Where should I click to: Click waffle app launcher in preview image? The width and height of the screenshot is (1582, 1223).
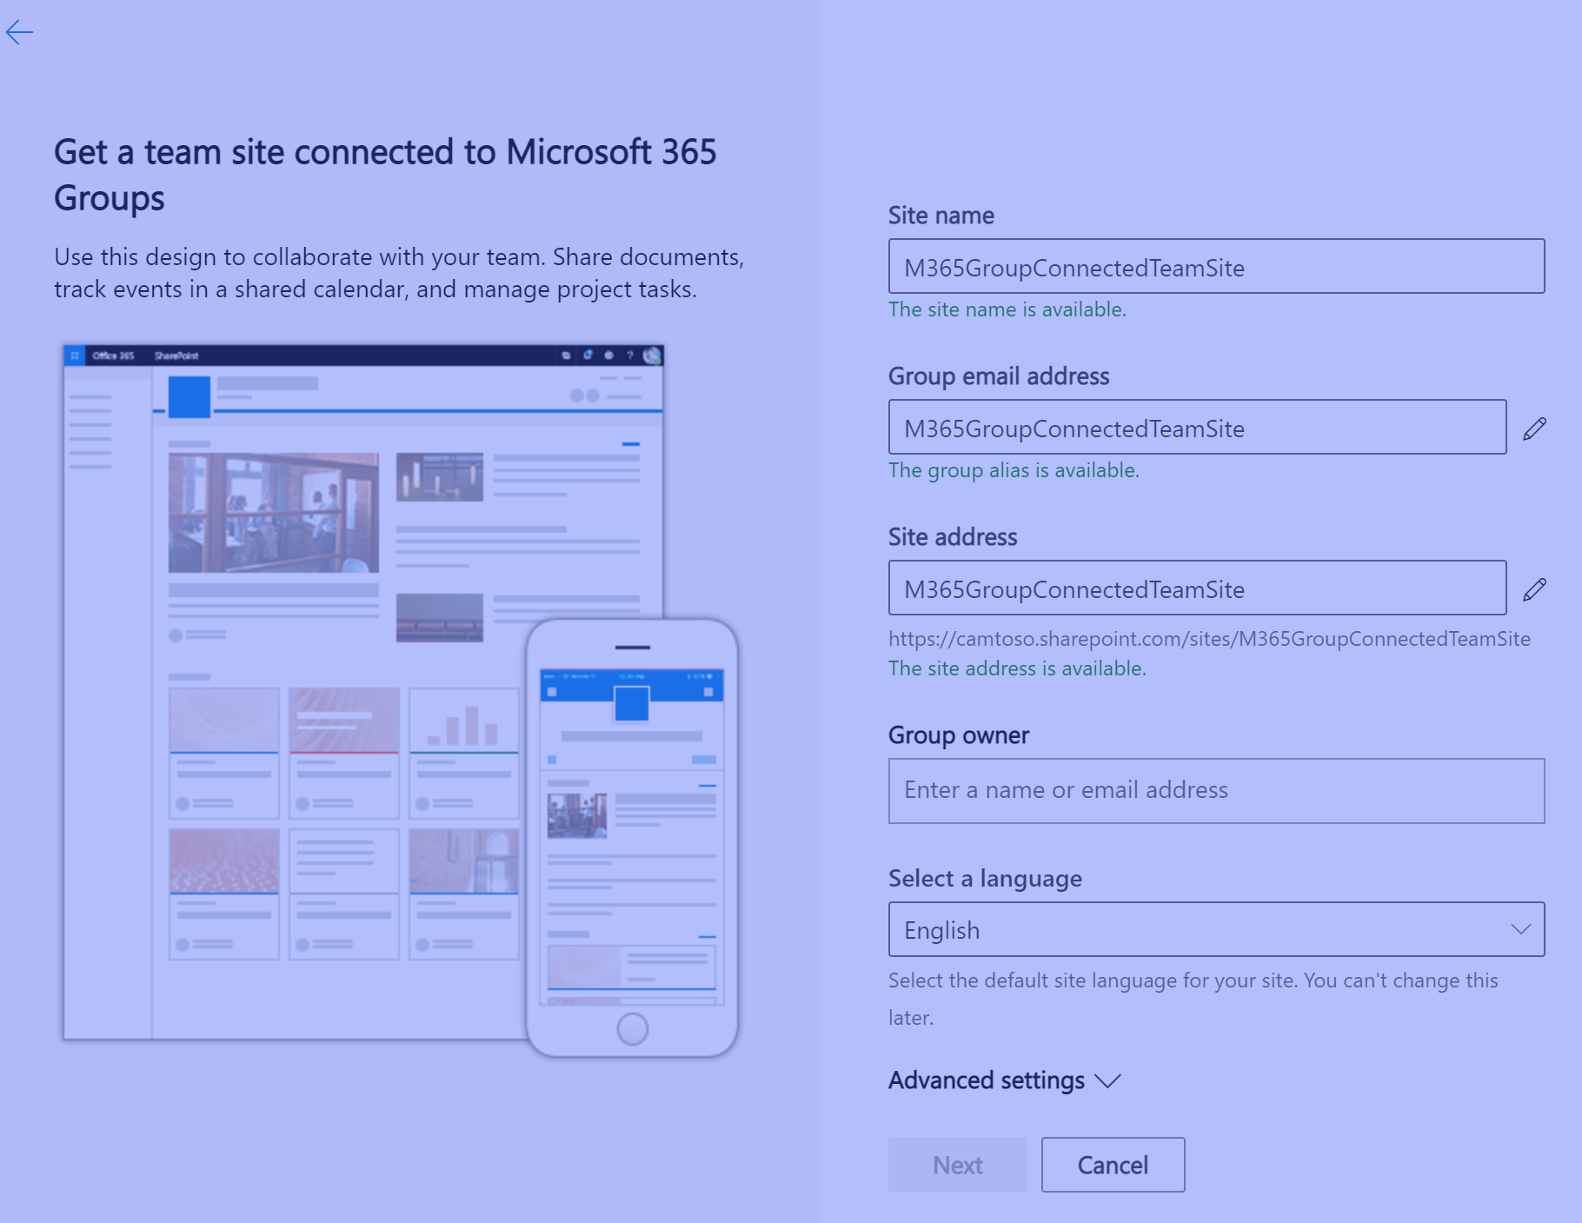coord(75,356)
